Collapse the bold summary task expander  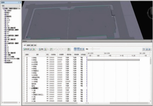[30, 88]
